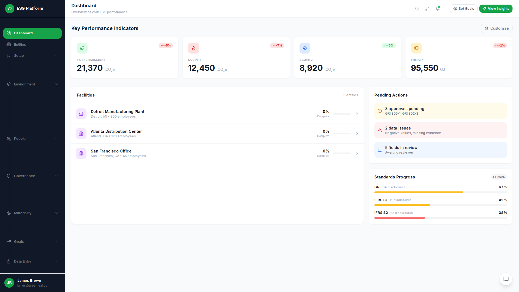Open the chat bubble icon at bottom right
Image resolution: width=519 pixels, height=292 pixels.
click(x=506, y=279)
